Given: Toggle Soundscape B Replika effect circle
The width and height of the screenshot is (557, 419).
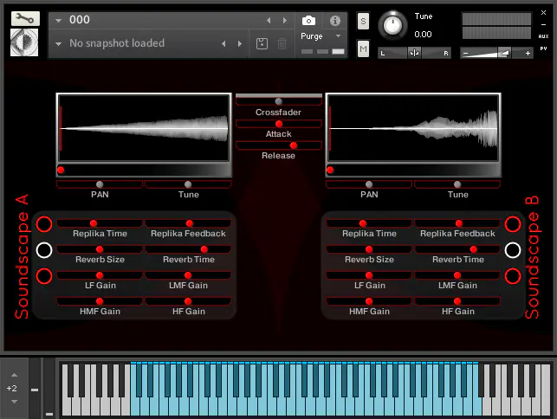Looking at the screenshot, I should click(x=513, y=224).
